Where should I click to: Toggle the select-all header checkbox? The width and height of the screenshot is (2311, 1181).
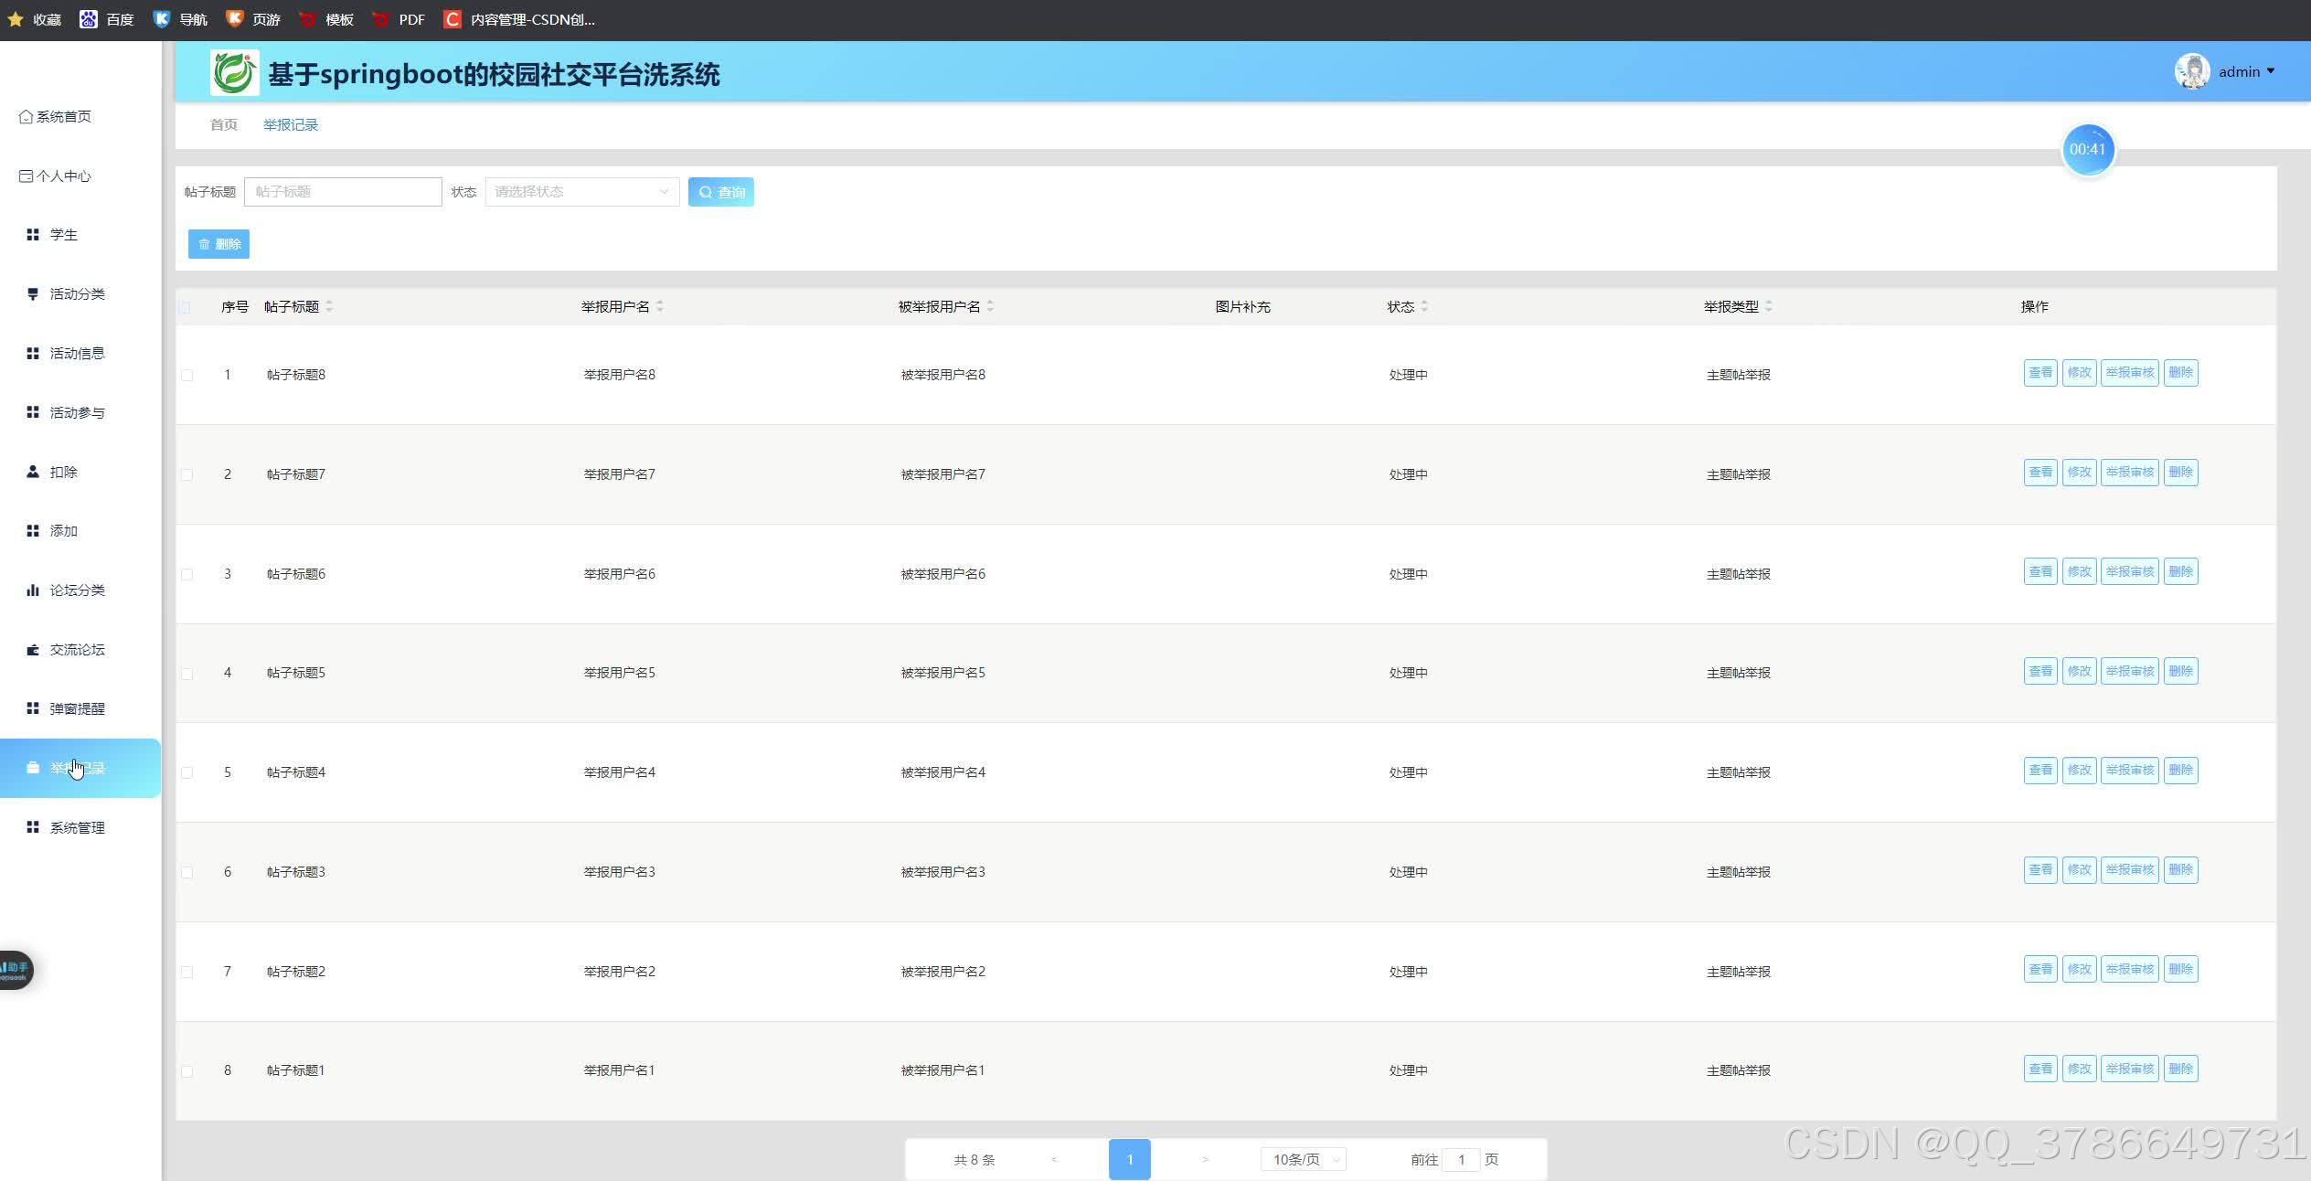click(186, 307)
